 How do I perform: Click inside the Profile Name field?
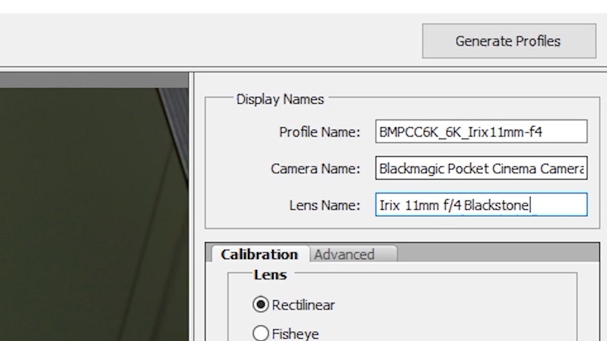pyautogui.click(x=481, y=132)
